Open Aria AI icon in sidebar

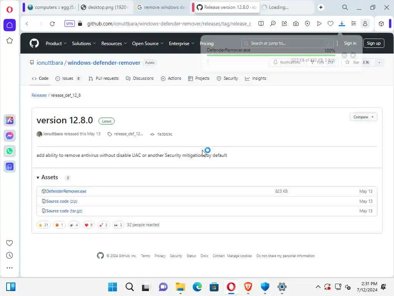[x=10, y=120]
